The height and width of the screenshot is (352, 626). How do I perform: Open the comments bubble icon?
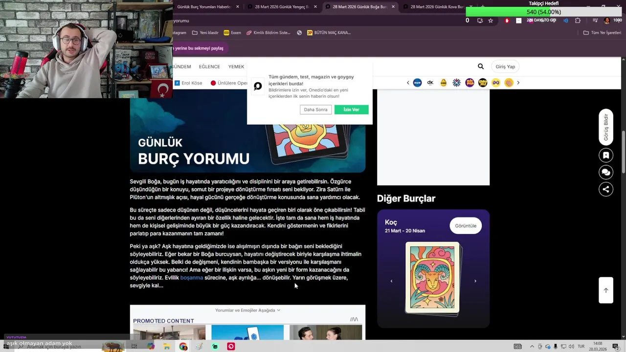coord(606,172)
